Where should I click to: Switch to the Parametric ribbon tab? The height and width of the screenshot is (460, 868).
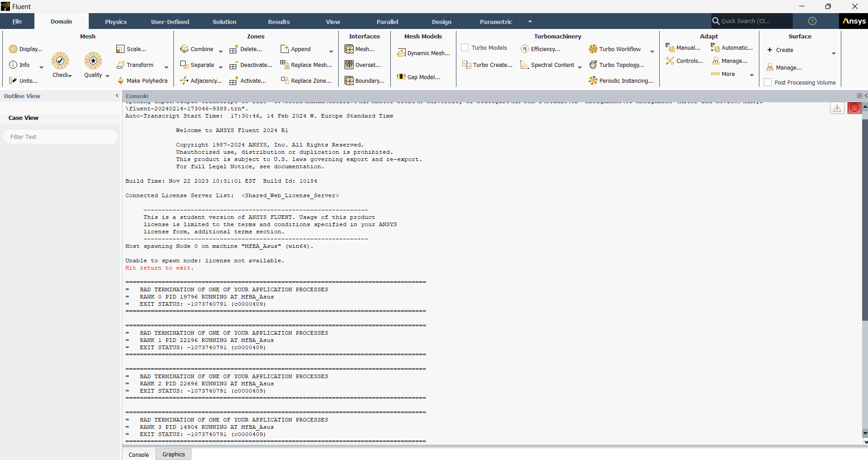click(x=496, y=21)
